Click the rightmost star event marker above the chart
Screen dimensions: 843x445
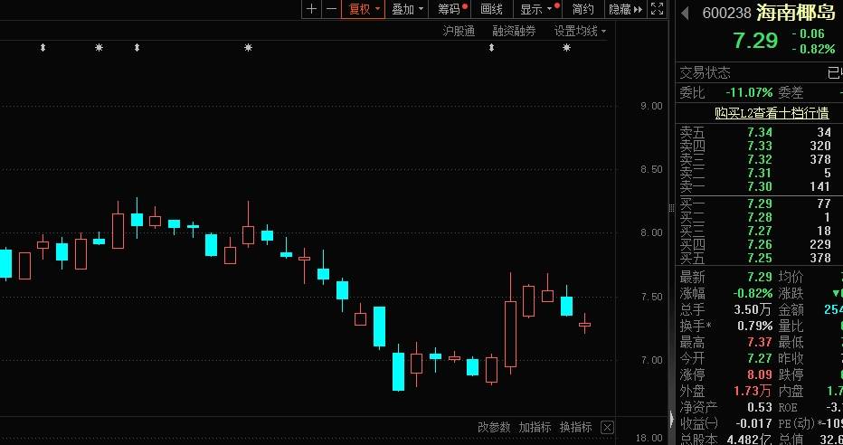click(x=566, y=47)
